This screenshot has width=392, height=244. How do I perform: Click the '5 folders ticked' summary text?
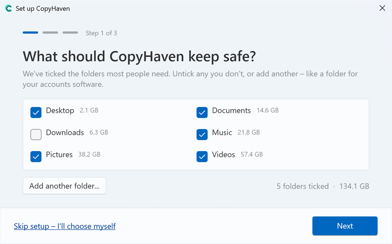pyautogui.click(x=302, y=186)
